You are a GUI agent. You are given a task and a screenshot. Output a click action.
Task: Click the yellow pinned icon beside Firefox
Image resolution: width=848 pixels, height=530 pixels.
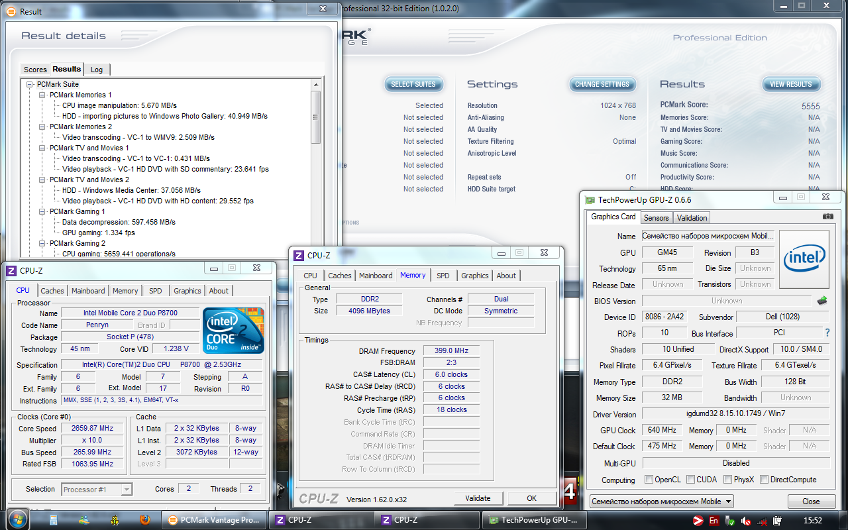pos(115,520)
